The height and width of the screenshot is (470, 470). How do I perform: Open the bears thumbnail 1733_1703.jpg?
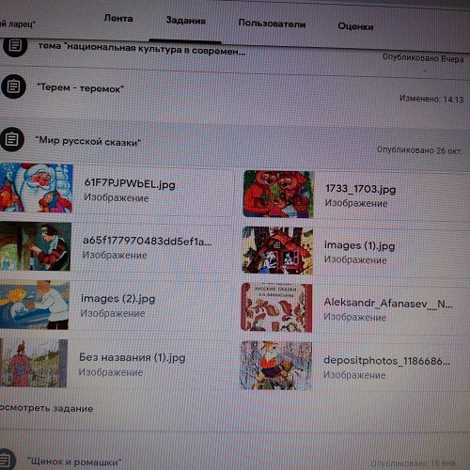[x=278, y=194]
